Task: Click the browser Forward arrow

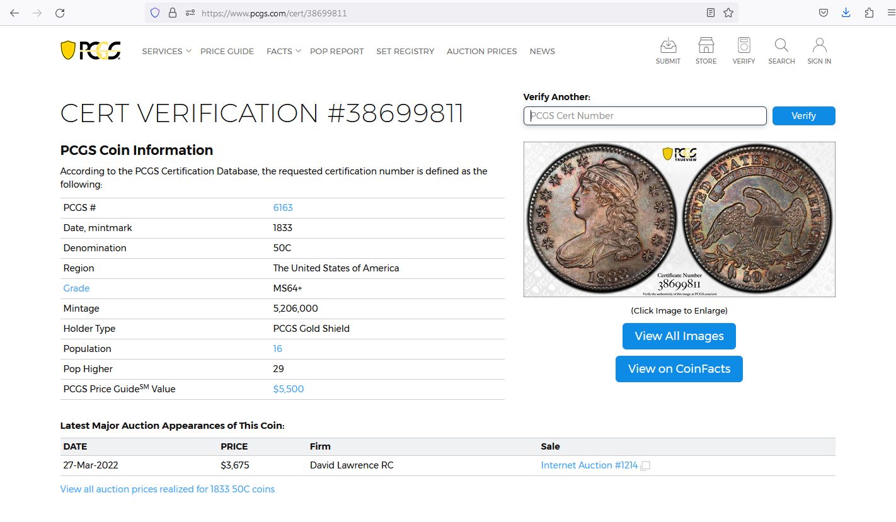Action: (37, 13)
